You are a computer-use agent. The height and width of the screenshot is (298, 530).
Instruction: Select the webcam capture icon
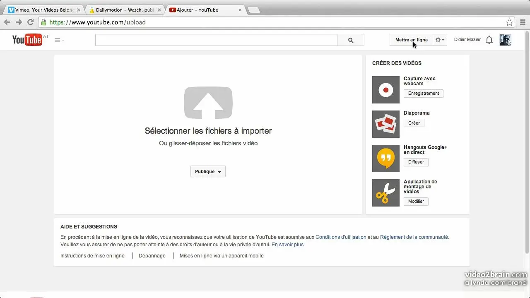(385, 90)
